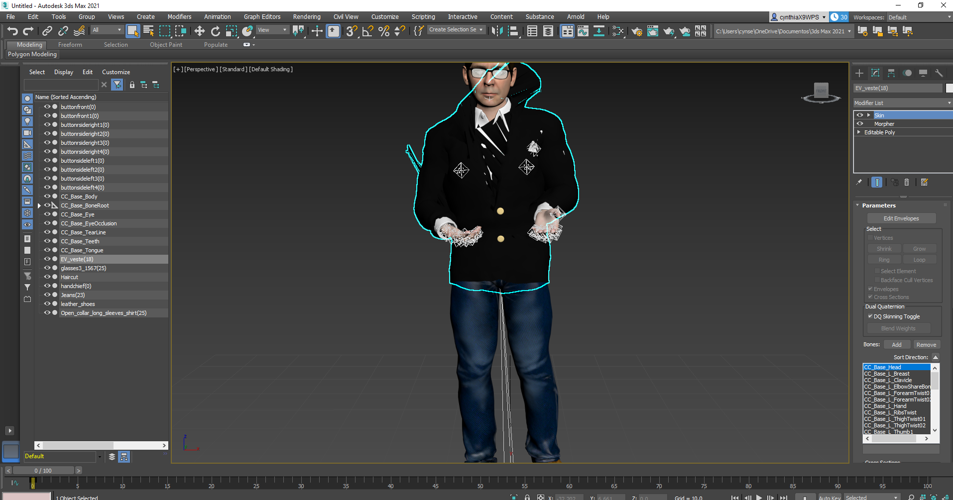Toggle Skin modifier eye icon
Screen dimensions: 953x500
(860, 115)
